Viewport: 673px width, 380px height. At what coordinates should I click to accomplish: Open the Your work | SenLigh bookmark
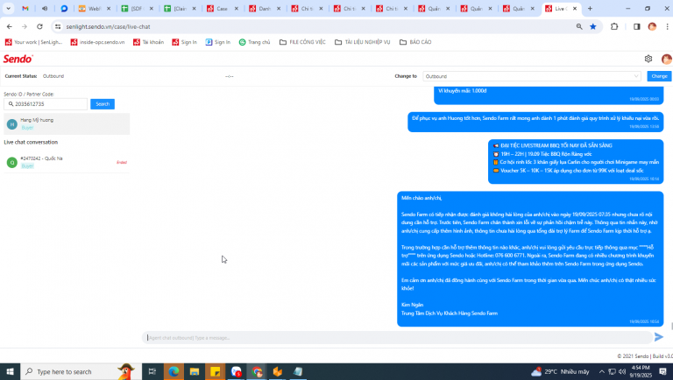[33, 42]
